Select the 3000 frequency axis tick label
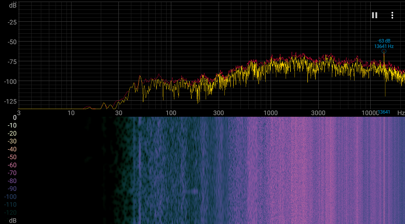The width and height of the screenshot is (405, 224). pos(318,113)
